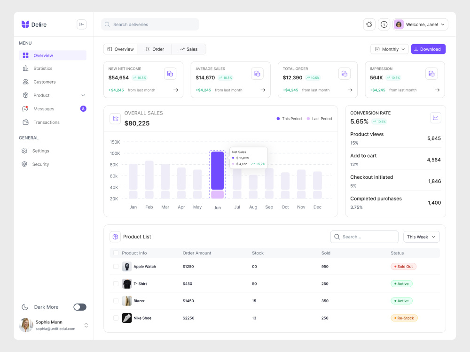Click the Delire logo icon
Screen dimensions: 470x352
tap(25, 24)
